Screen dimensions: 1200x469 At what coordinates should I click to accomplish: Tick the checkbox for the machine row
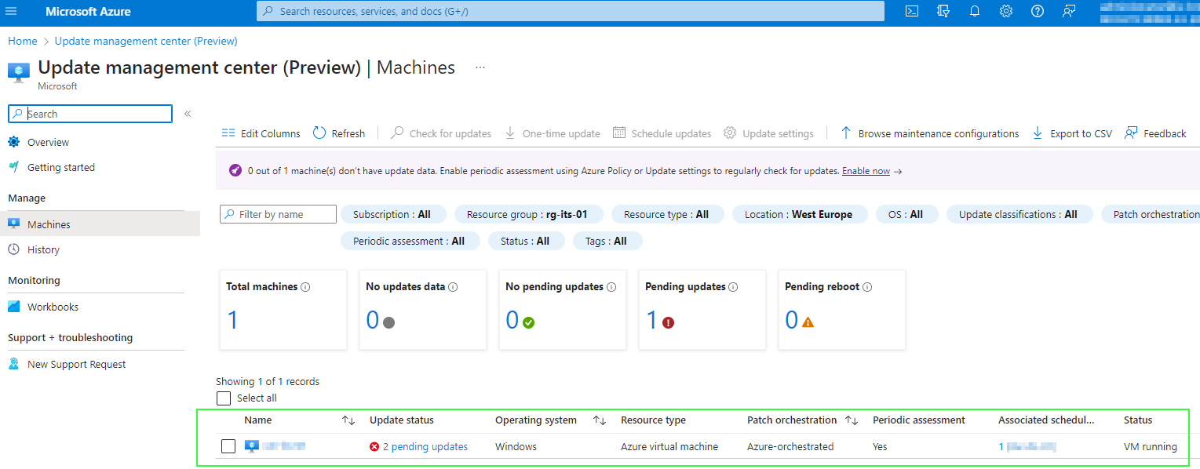(228, 446)
